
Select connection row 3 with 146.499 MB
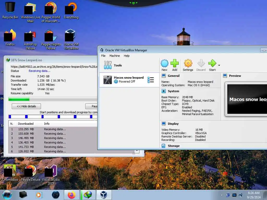(x=53, y=138)
